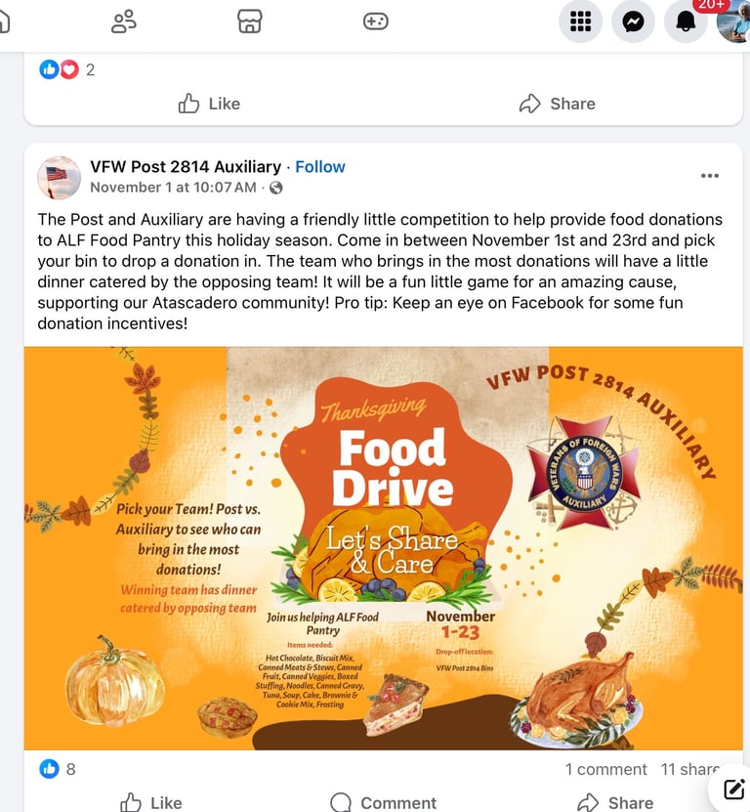View the 1 comment on the post
Image resolution: width=750 pixels, height=812 pixels.
[605, 769]
